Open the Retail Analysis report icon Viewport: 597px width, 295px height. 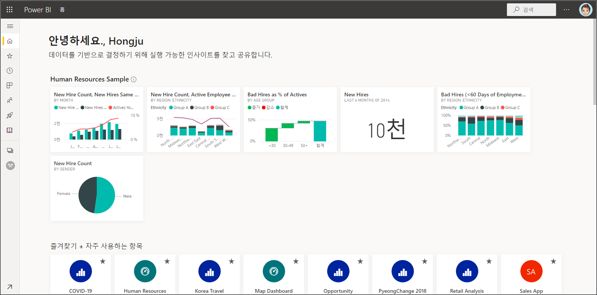pyautogui.click(x=467, y=271)
